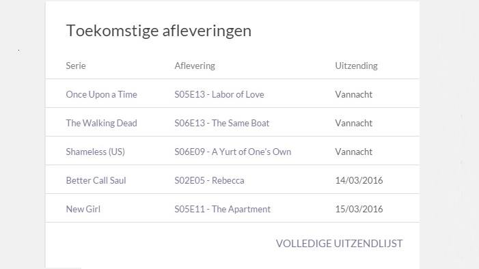Click the 15/03/2016 broadcast date

tap(359, 209)
